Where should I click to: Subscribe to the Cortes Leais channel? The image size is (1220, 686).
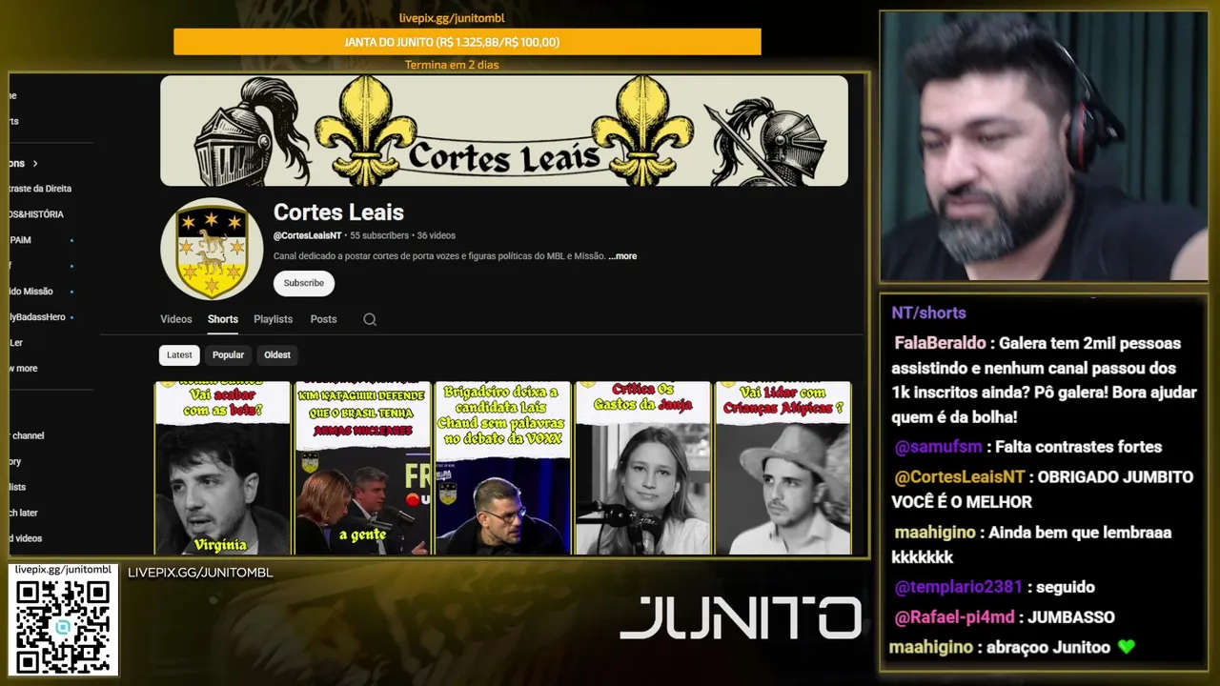(304, 283)
